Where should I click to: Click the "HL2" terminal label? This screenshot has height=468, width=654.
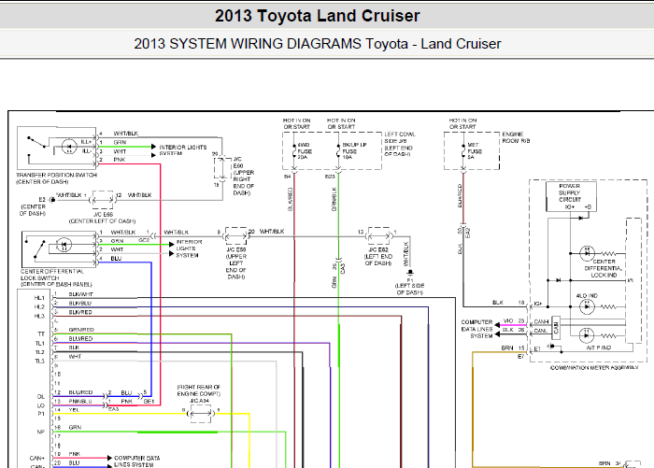[x=39, y=306]
